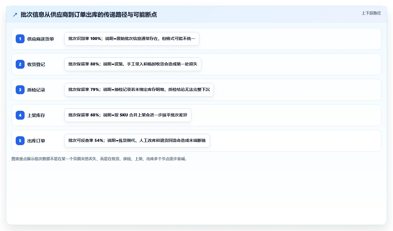Click the title 批次信息从供应商到订单出库的传递路径与可能断点
The image size is (393, 231).
coord(89,15)
